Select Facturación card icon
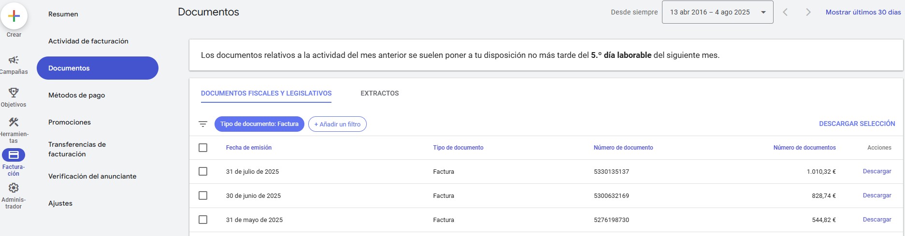 click(14, 155)
